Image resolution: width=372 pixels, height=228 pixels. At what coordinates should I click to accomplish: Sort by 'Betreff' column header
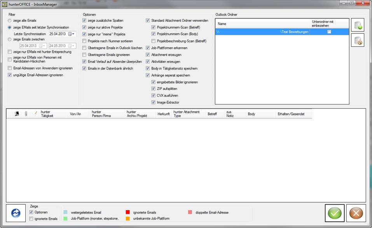212,114
